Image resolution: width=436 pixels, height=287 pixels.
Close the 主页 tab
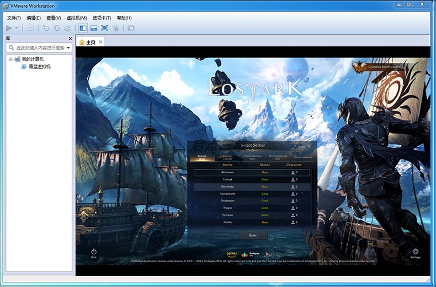(100, 42)
